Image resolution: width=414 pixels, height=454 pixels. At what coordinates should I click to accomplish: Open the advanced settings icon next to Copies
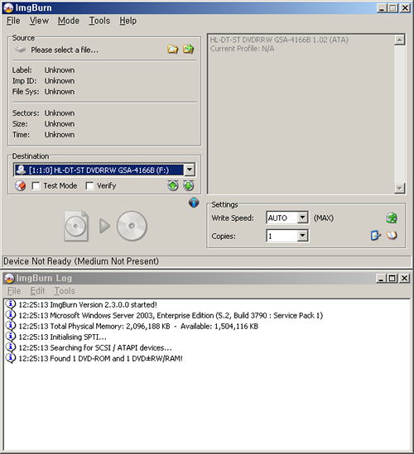pyautogui.click(x=376, y=236)
